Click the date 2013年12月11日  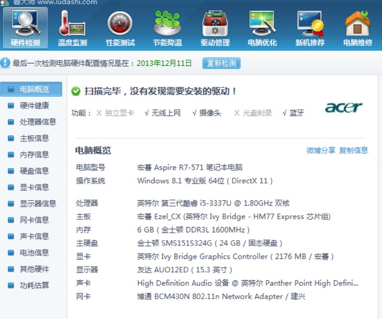tap(164, 63)
